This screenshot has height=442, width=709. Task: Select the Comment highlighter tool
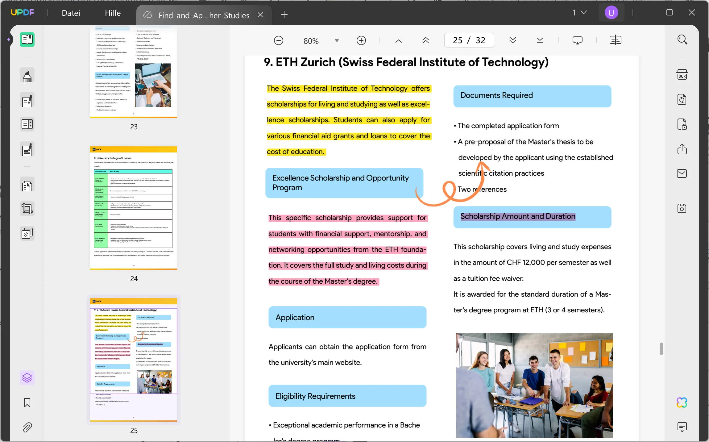point(27,76)
